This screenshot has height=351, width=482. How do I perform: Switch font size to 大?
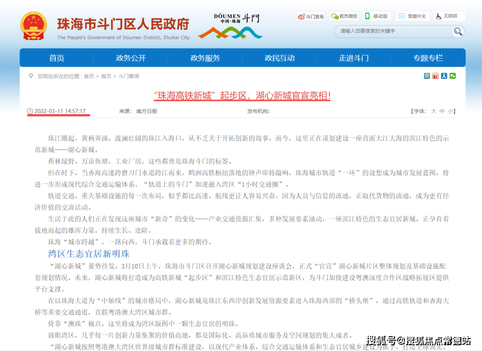pyautogui.click(x=434, y=111)
